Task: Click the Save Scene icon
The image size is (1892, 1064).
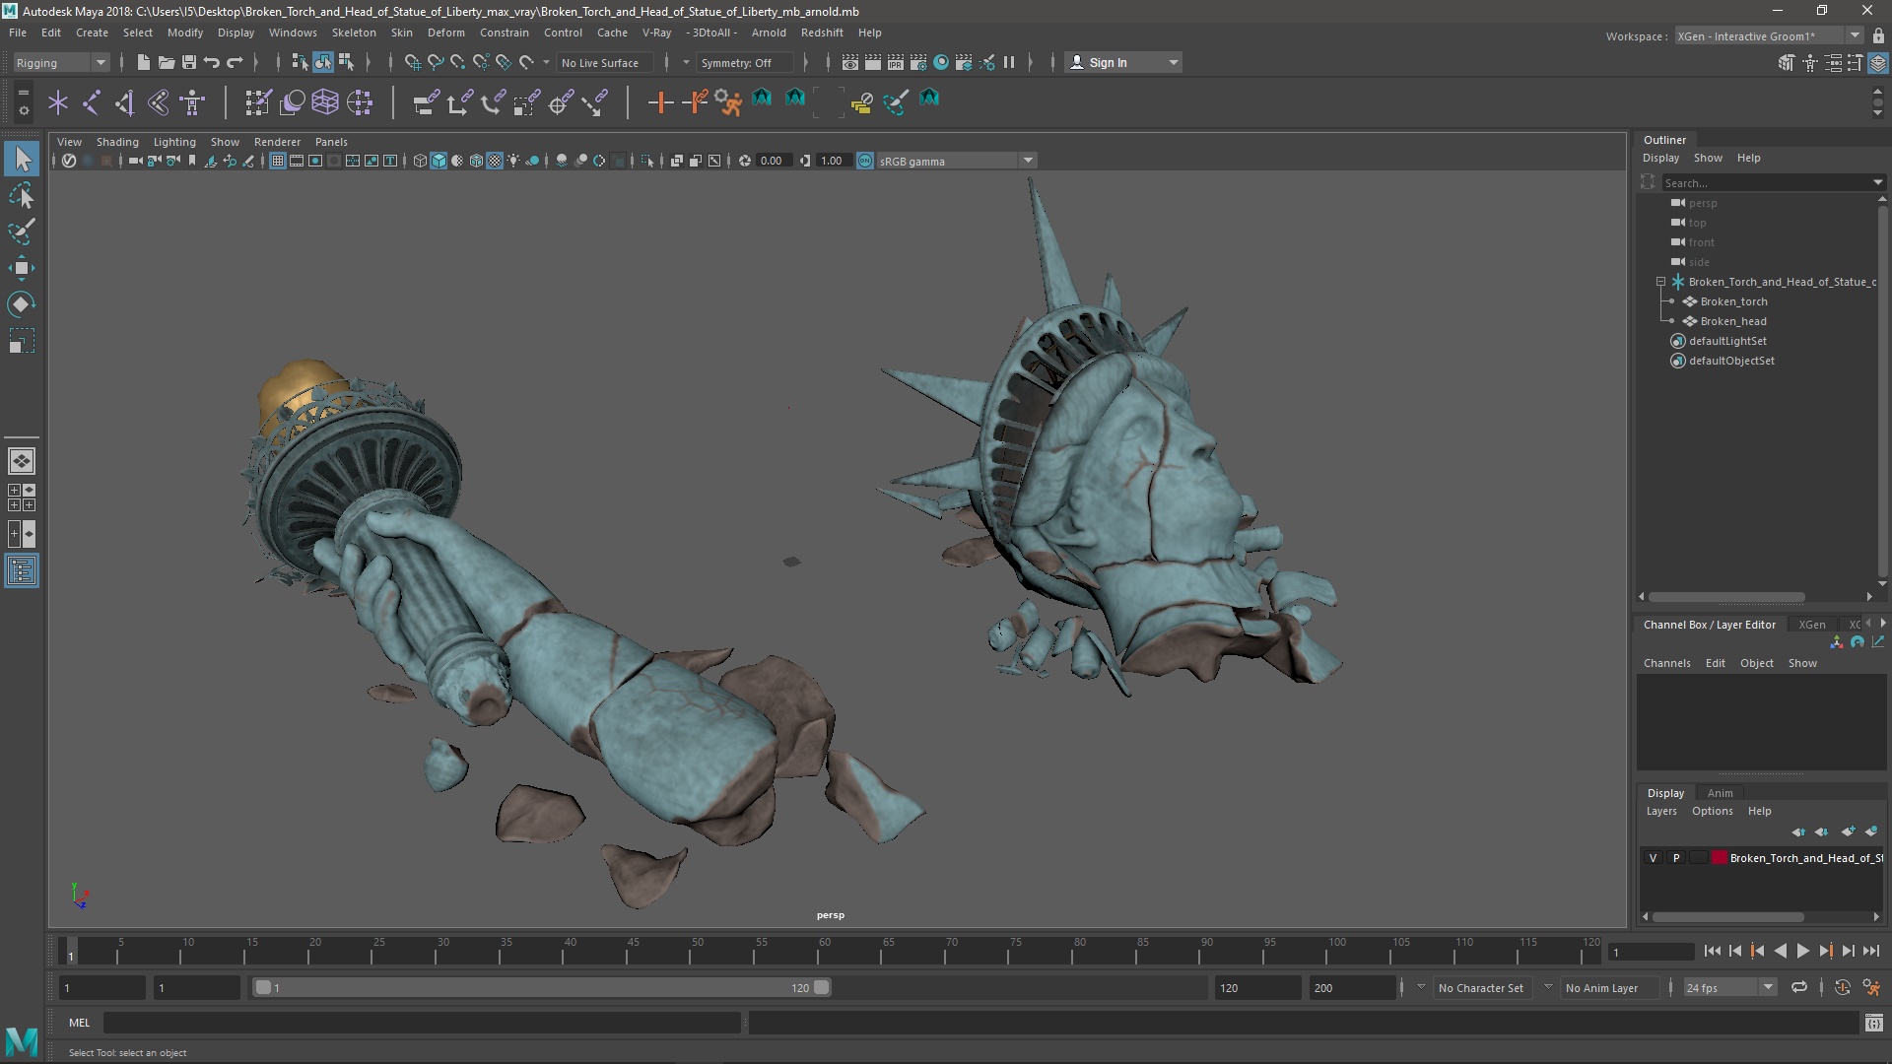Action: click(x=188, y=62)
